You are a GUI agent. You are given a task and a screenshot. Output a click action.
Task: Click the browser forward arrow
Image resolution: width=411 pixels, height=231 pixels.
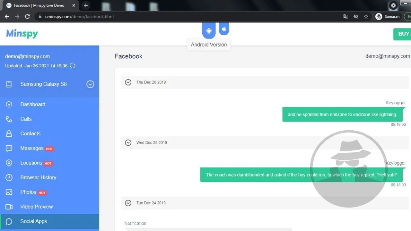[x=17, y=17]
